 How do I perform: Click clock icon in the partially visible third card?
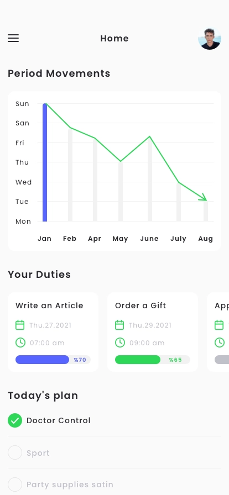point(220,343)
